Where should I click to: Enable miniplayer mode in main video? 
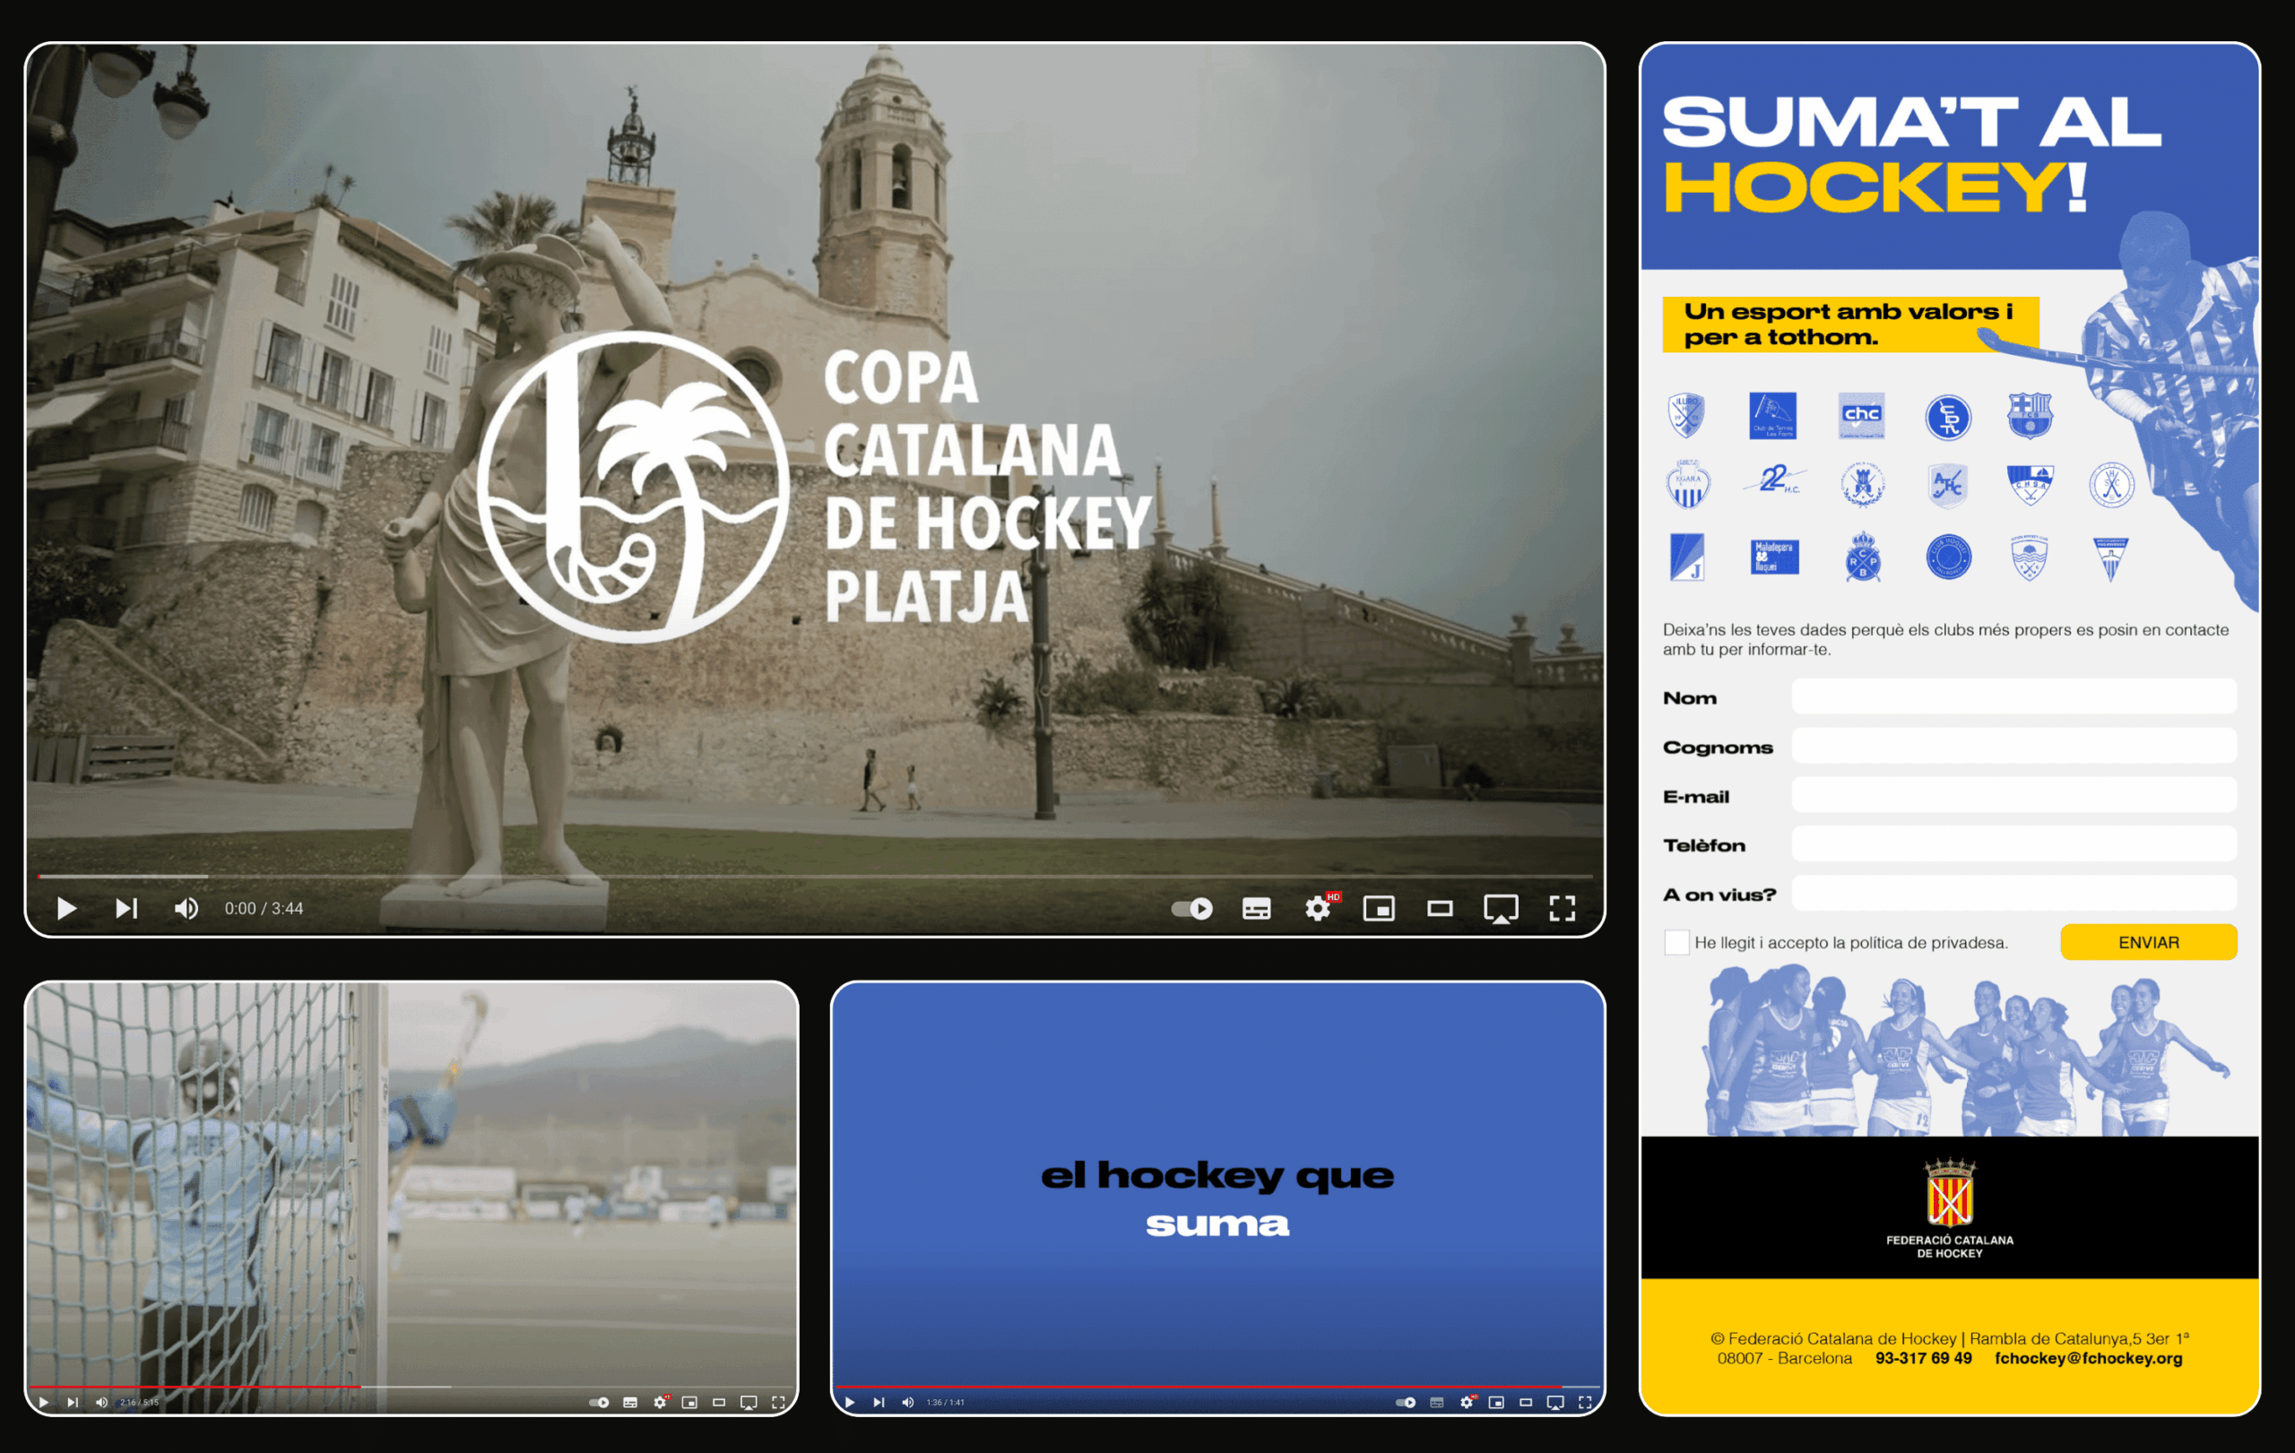pyautogui.click(x=1378, y=908)
